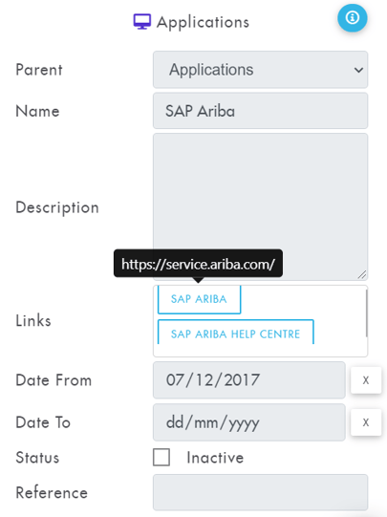Select the yyyy segment in Date To

[x=245, y=423]
